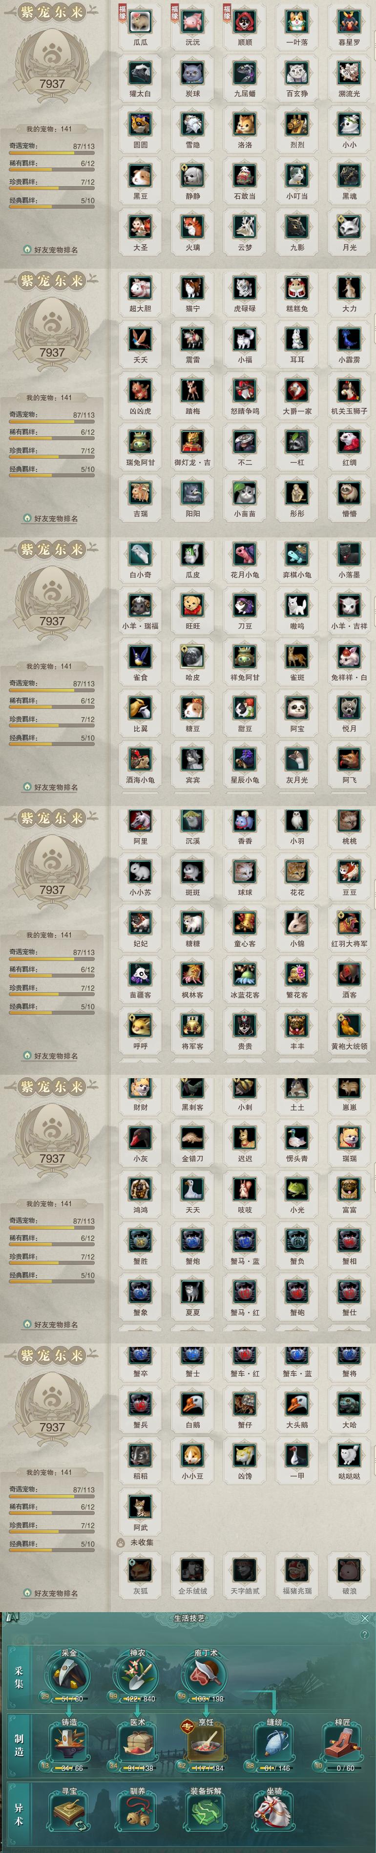The height and width of the screenshot is (1853, 376).
Task: Select the 梓匠 carpentry skill icon
Action: tap(342, 1742)
